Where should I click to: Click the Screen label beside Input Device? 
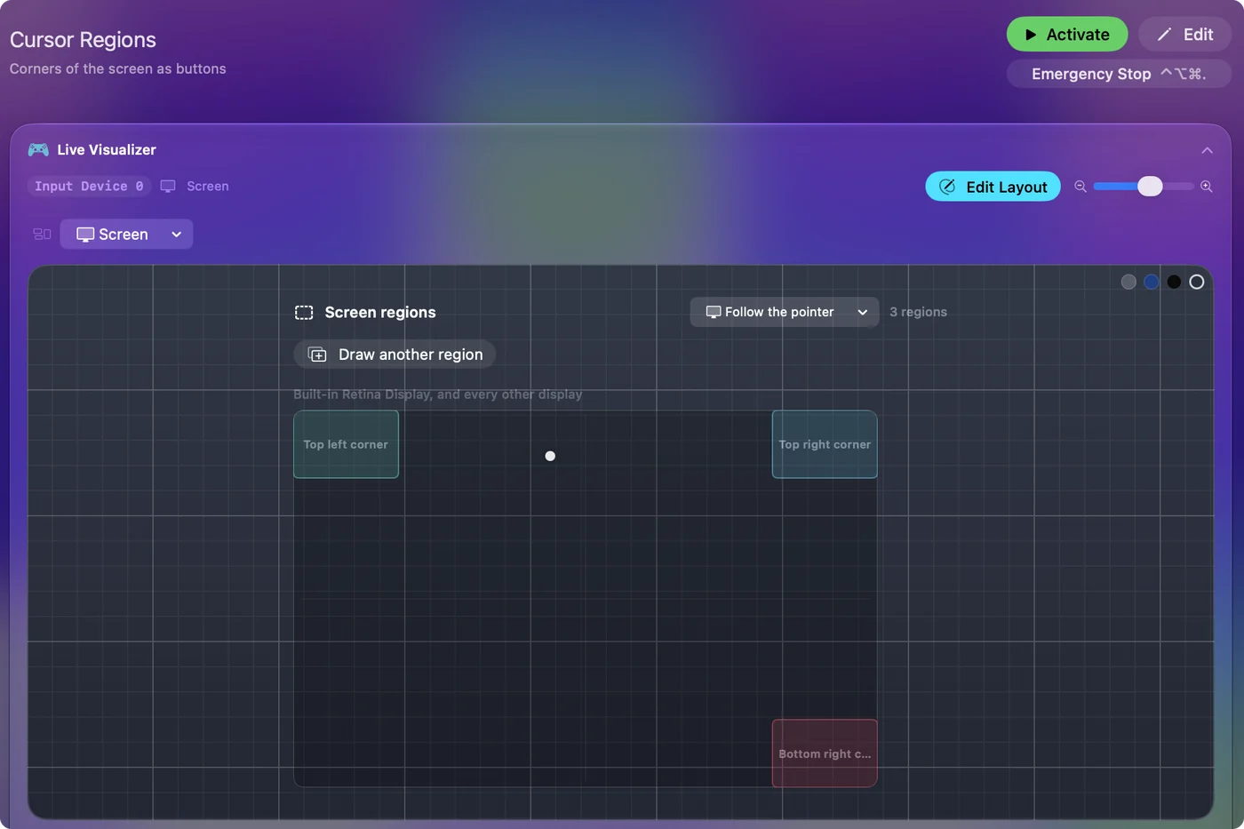coord(208,187)
